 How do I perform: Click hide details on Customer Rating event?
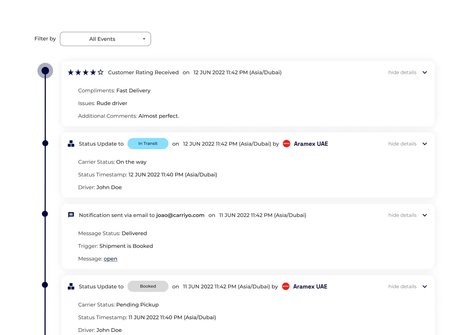pyautogui.click(x=402, y=72)
